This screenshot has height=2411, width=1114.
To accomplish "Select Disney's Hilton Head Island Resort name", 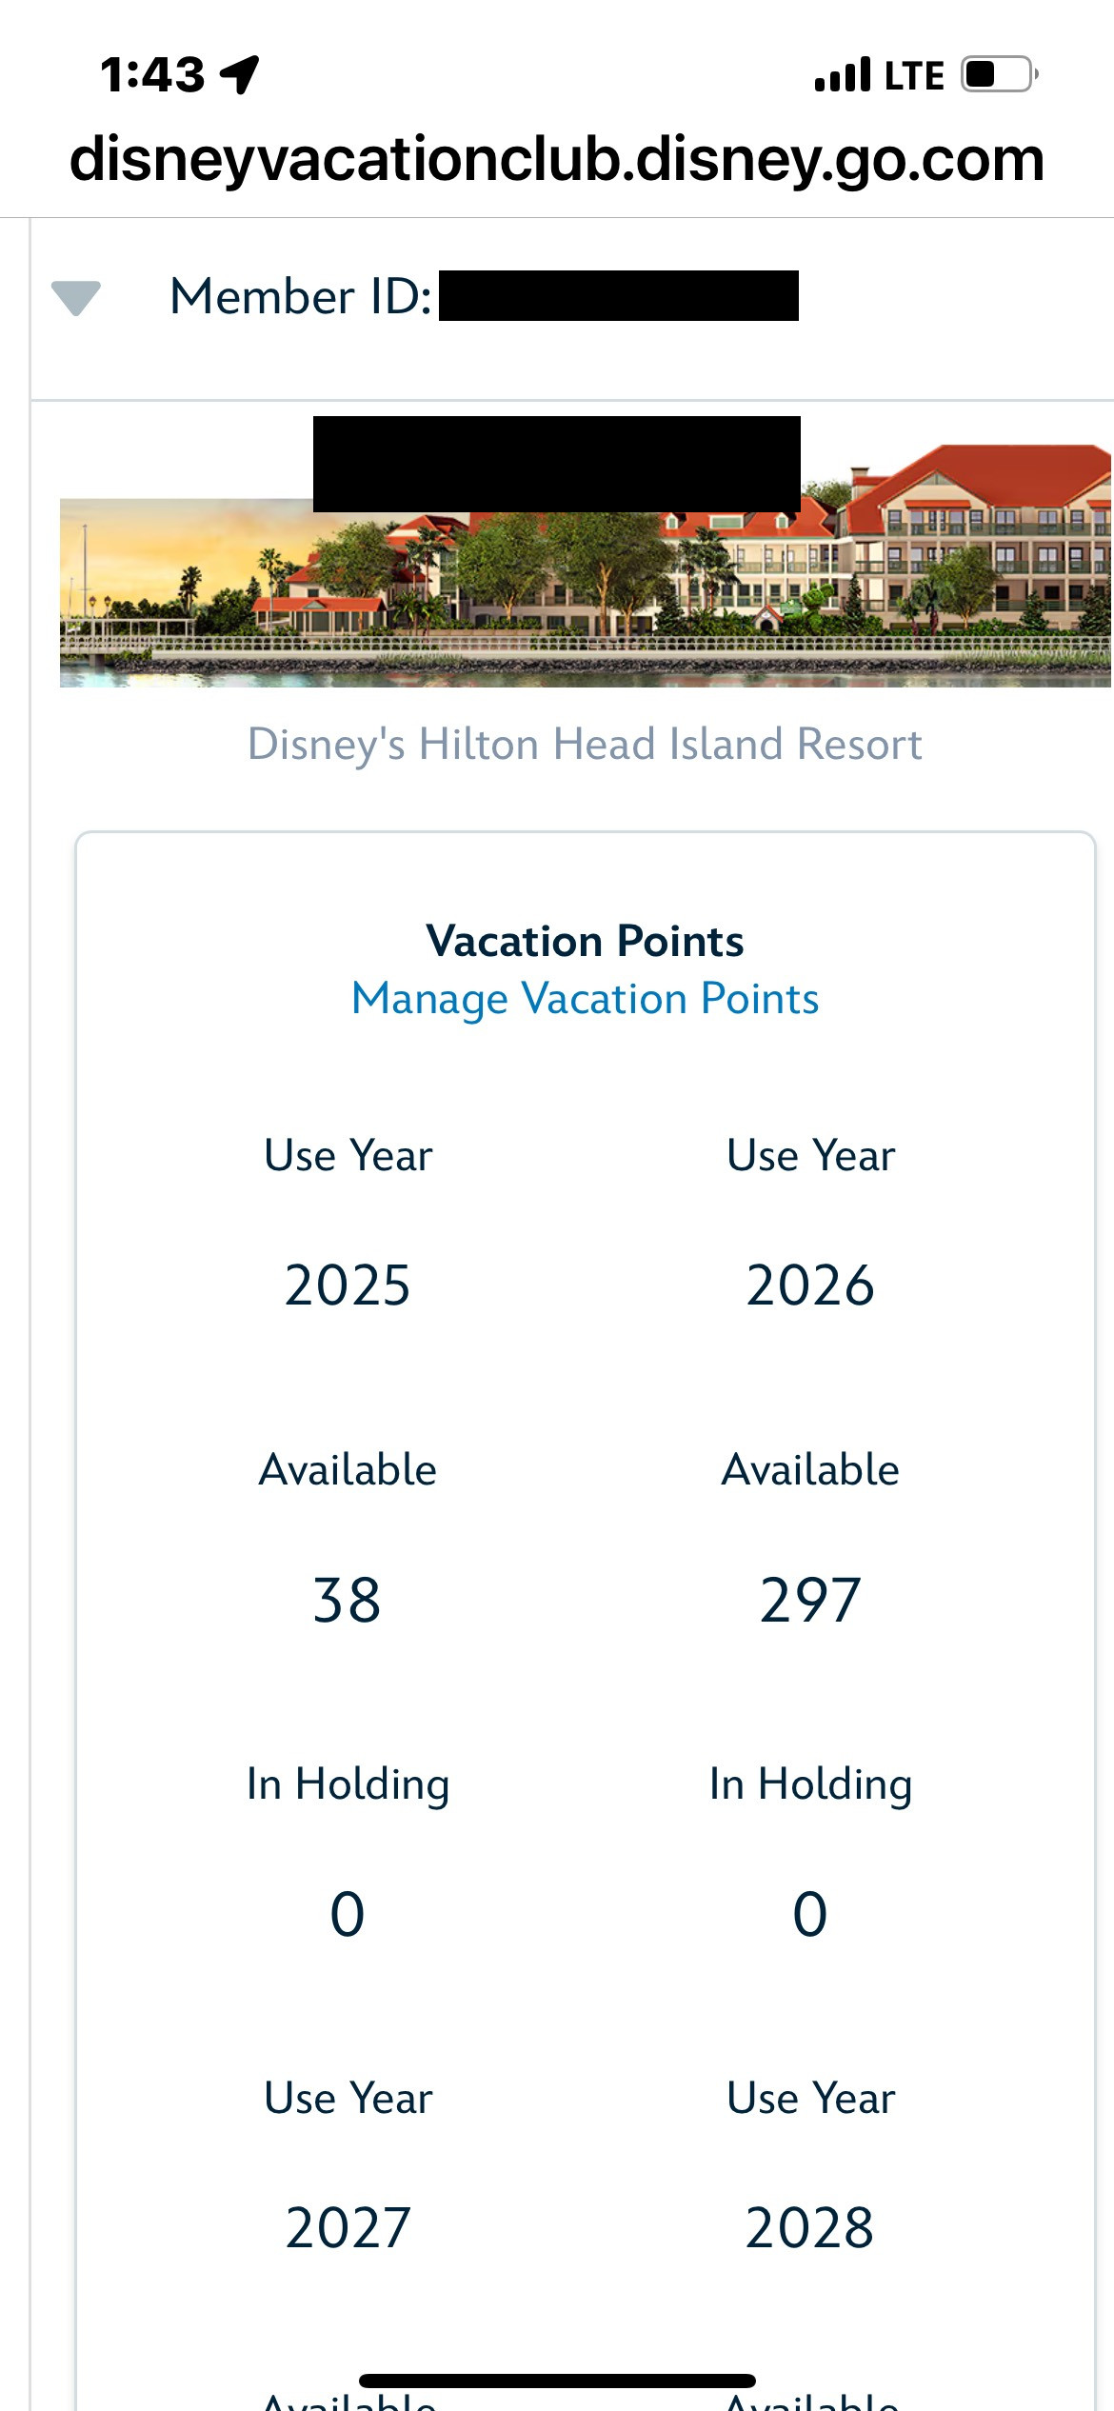I will [585, 744].
